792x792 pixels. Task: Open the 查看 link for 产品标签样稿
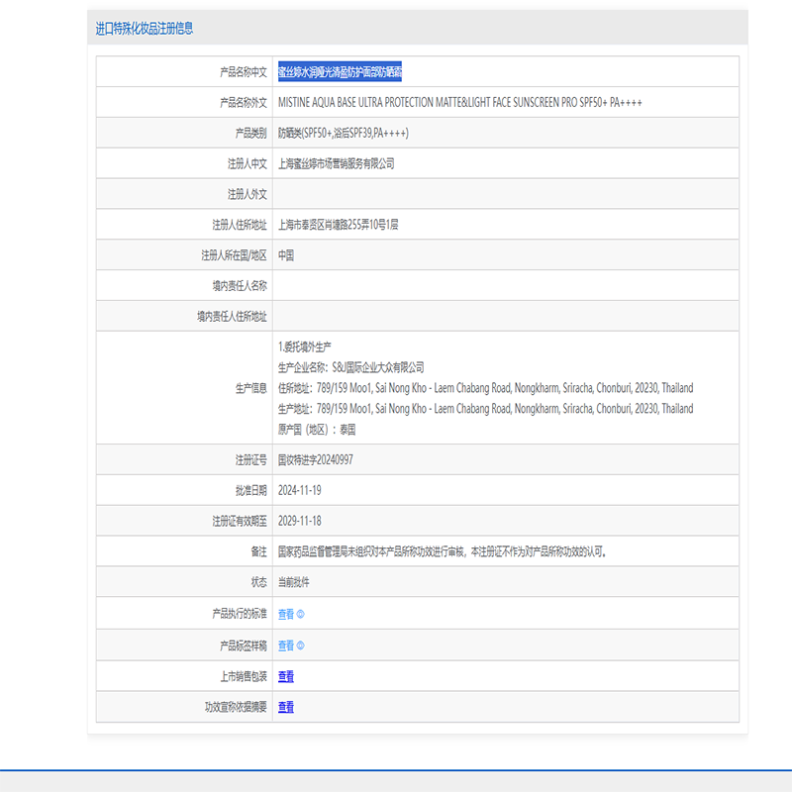coord(285,645)
